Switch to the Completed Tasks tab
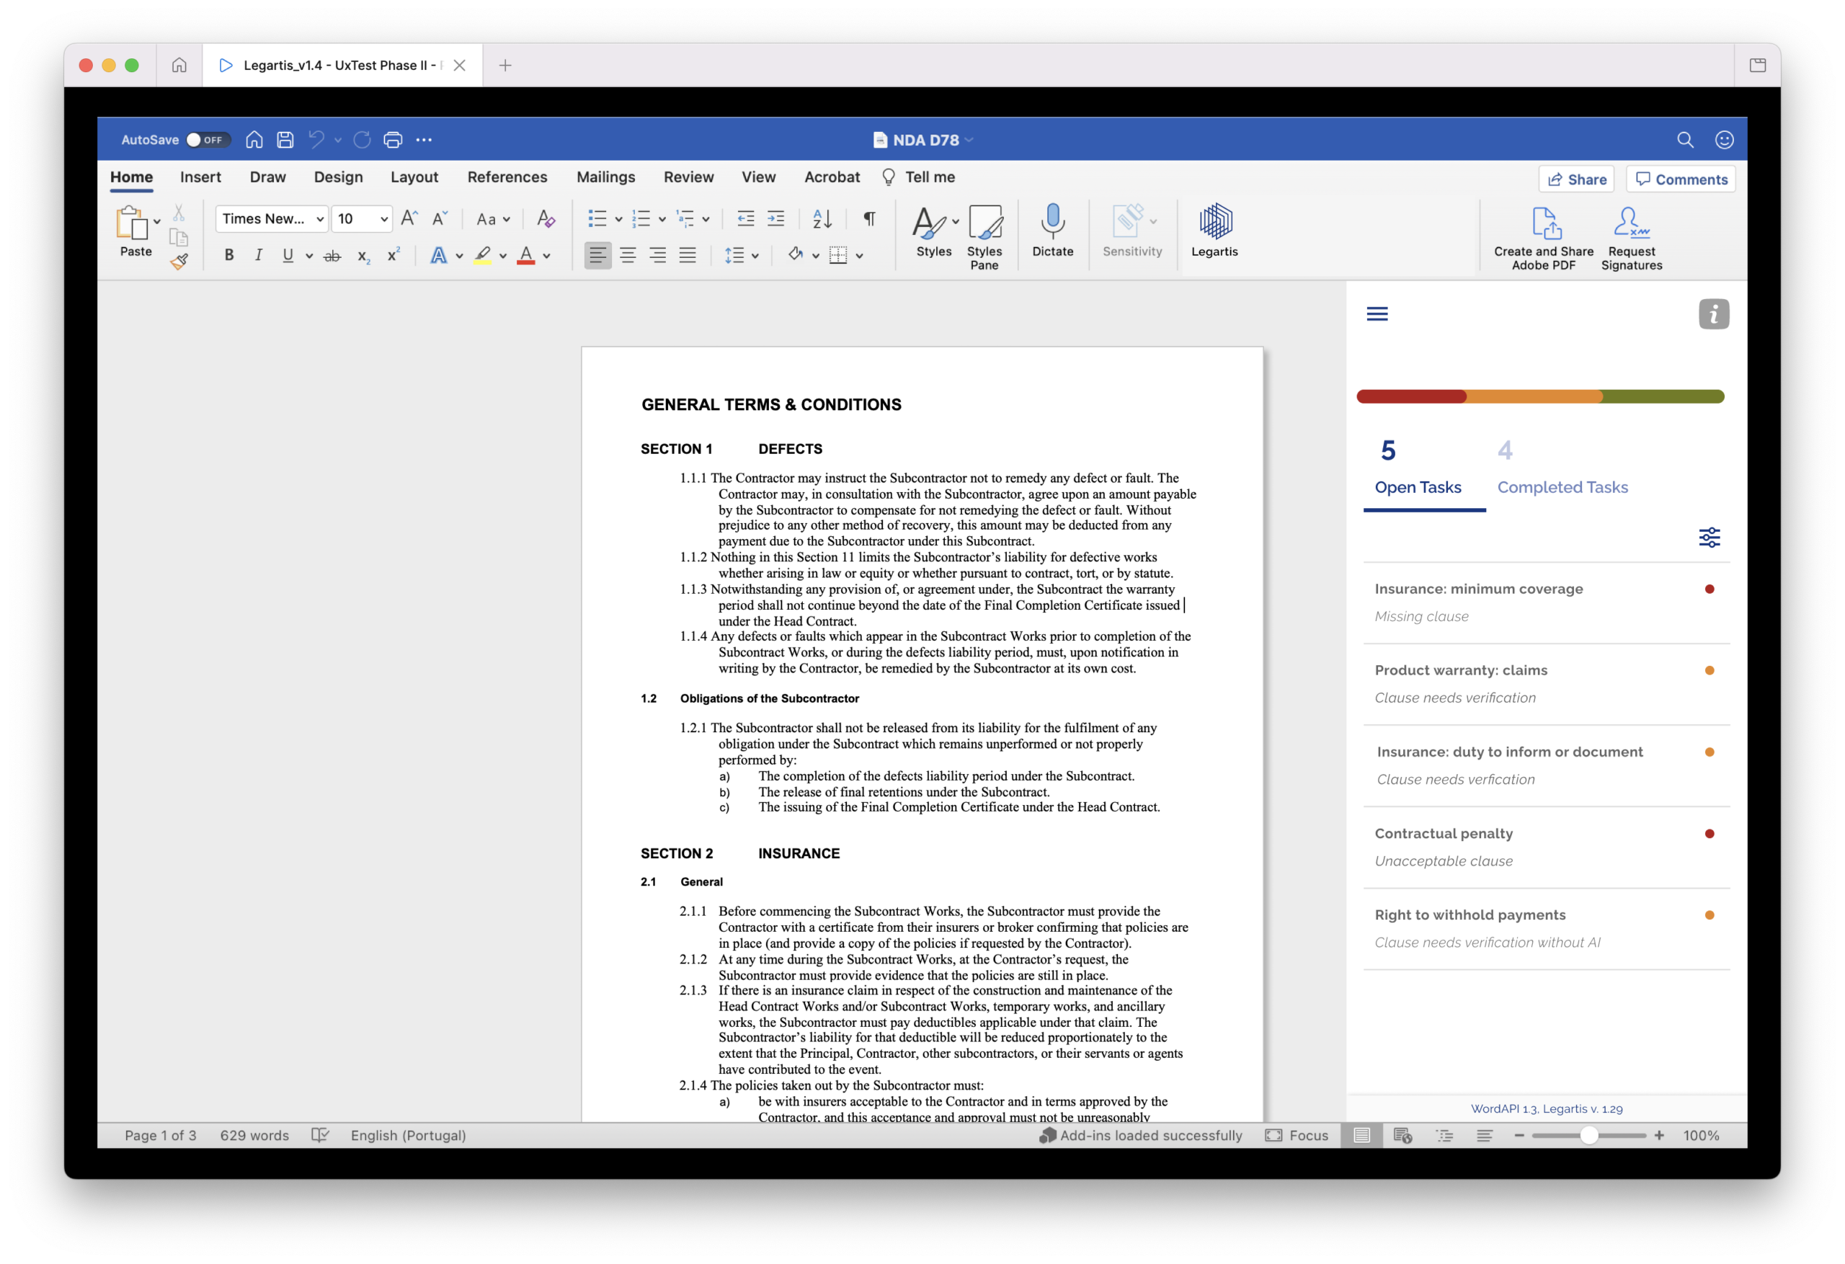Viewport: 1845px width, 1264px height. point(1562,469)
